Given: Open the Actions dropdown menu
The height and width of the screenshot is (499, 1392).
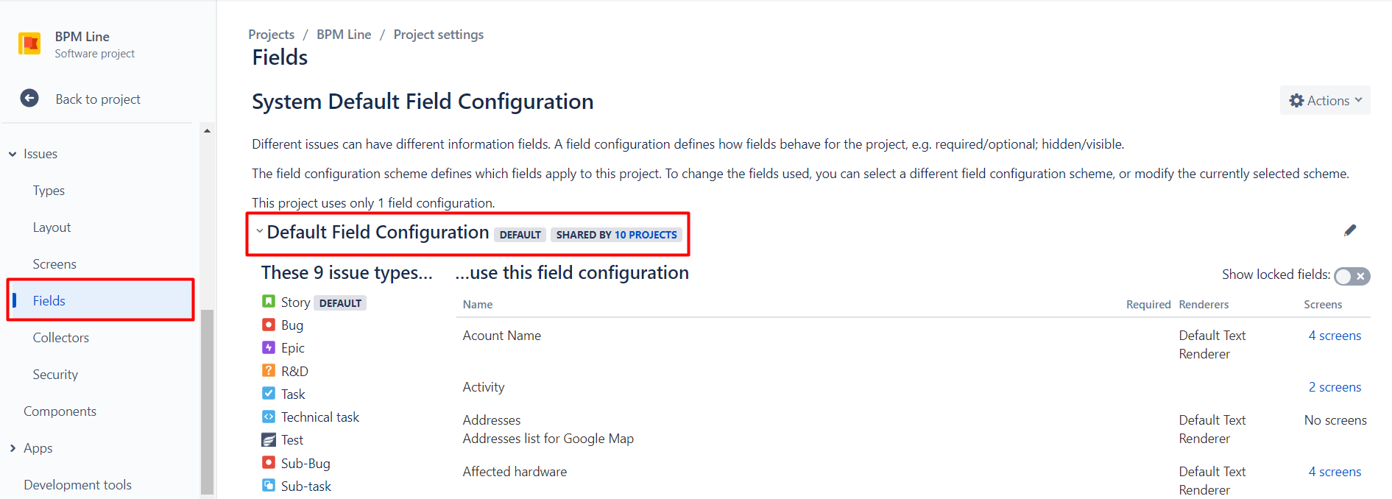Looking at the screenshot, I should coord(1325,101).
